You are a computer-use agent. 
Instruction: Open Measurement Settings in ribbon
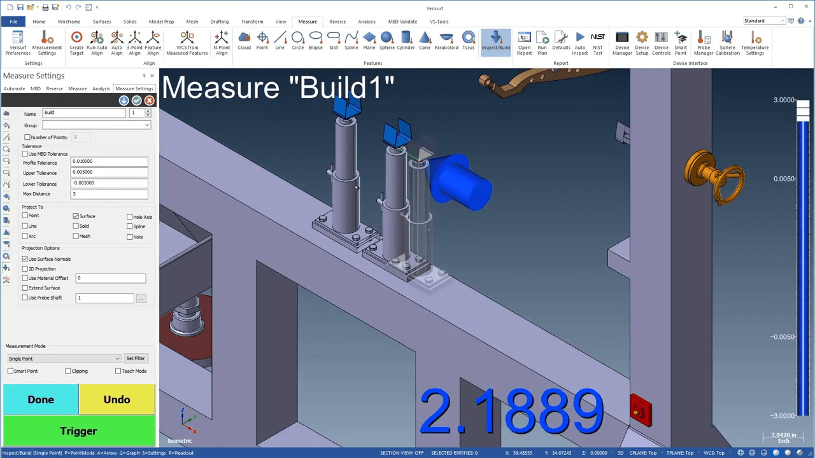[x=47, y=43]
